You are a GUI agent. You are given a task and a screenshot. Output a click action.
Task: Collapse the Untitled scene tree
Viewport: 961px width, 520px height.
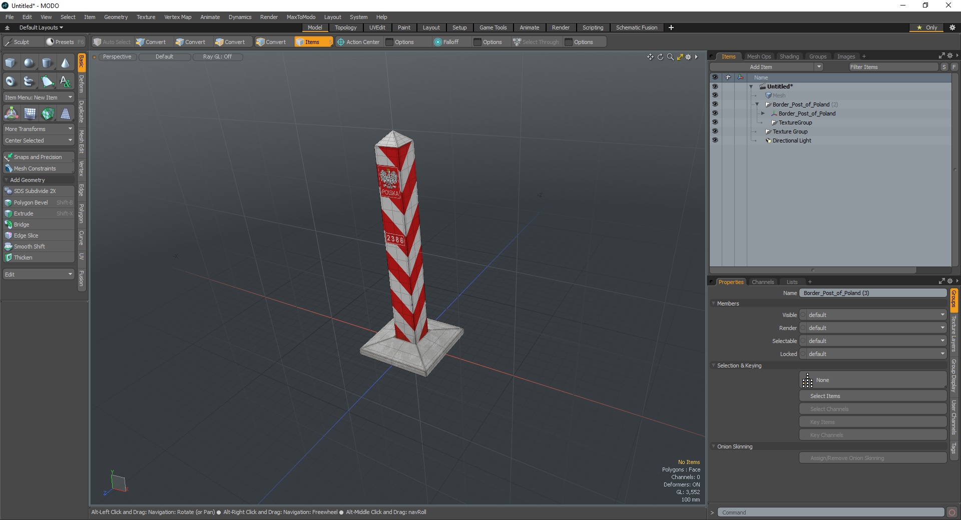coord(751,86)
